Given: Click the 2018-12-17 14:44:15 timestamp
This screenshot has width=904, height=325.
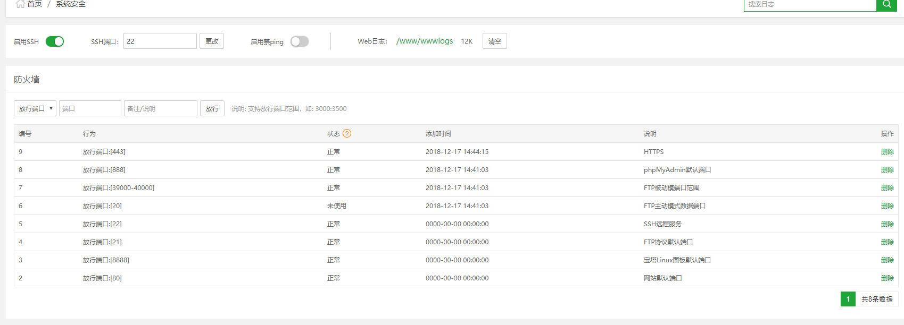Looking at the screenshot, I should click(457, 151).
